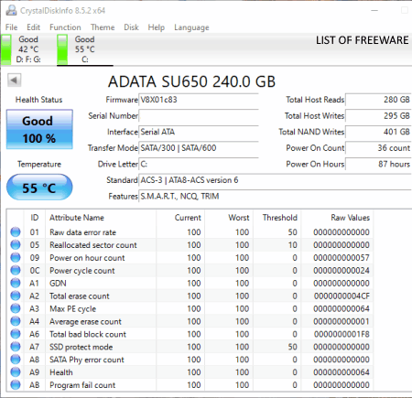
Task: Click the green health indicator for D: F: G: drive
Action: click(6, 49)
